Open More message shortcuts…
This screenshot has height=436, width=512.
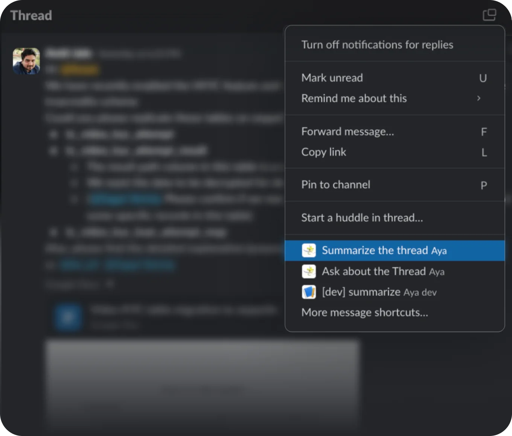(364, 312)
